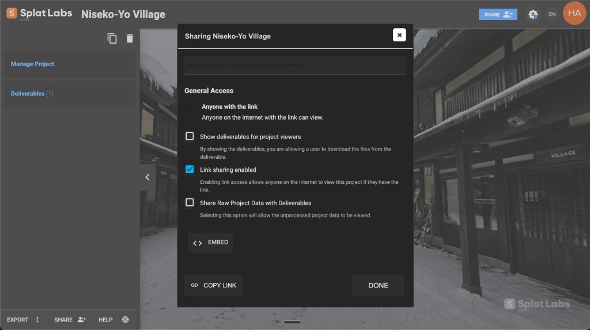Enable Show deliverables for project viewers

pos(190,137)
